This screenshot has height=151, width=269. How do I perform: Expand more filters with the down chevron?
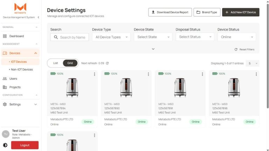pos(153,49)
